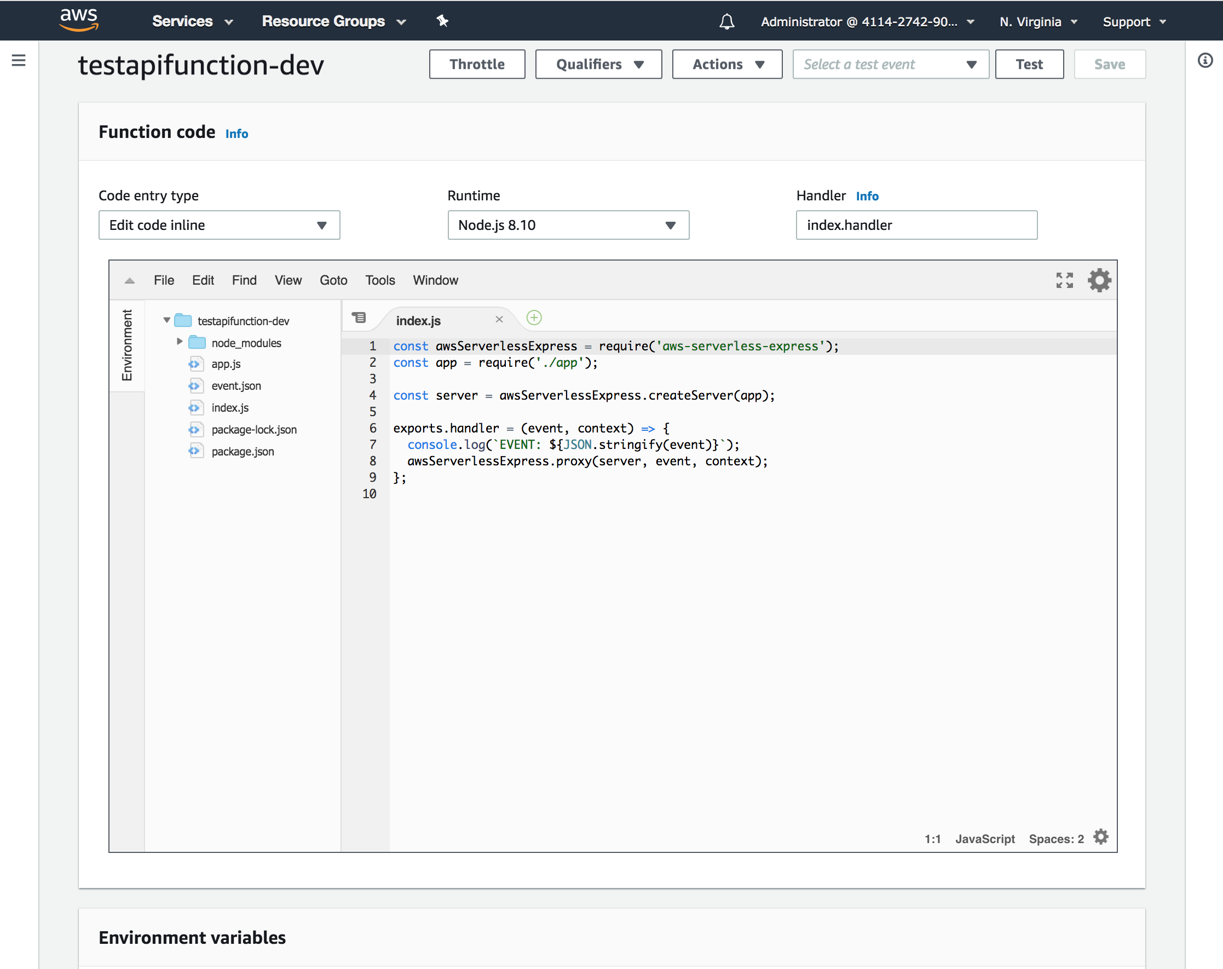
Task: Open editor preferences gear icon
Action: click(1099, 280)
